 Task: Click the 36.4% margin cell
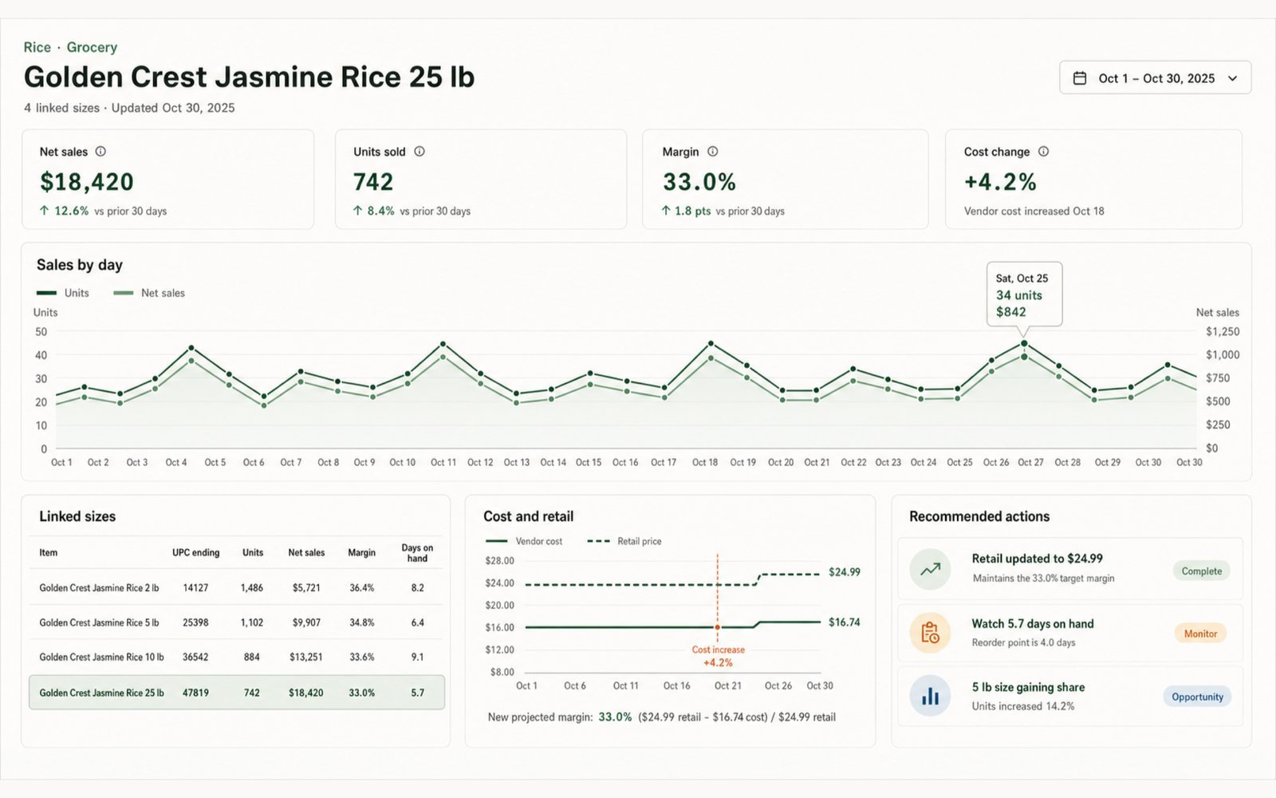point(361,587)
